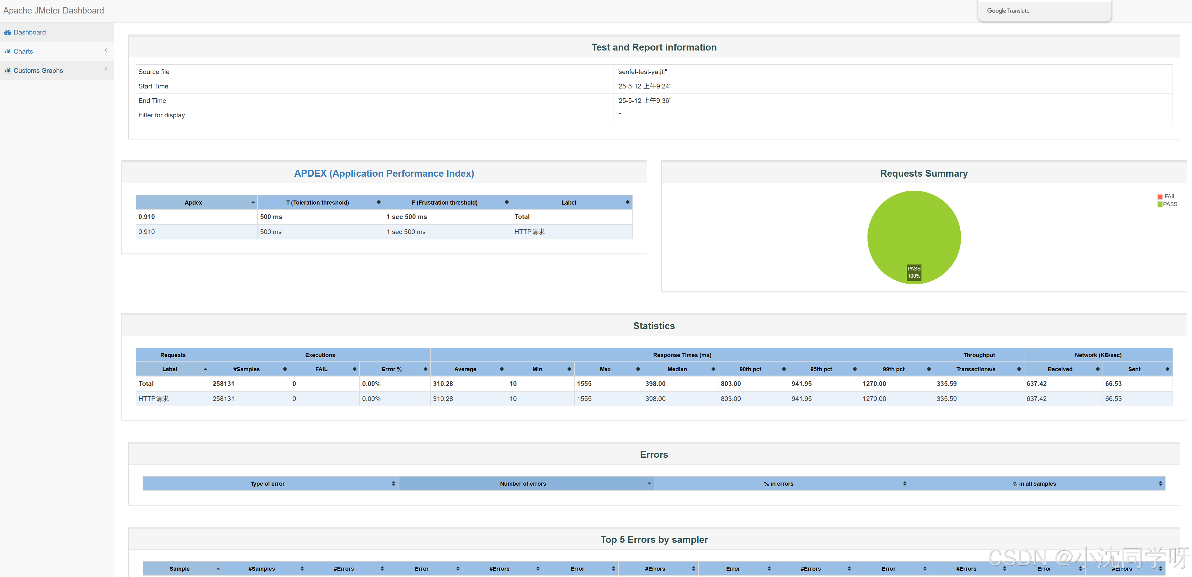Click the Dashboard gauge icon in sidebar
This screenshot has height=577, width=1192.
coord(8,32)
